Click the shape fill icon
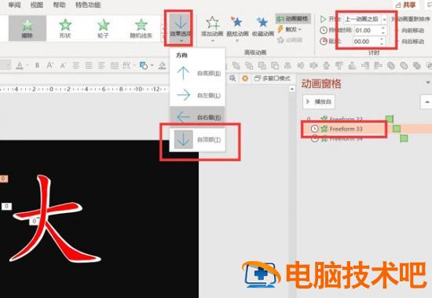The image size is (432, 298). tap(144, 65)
